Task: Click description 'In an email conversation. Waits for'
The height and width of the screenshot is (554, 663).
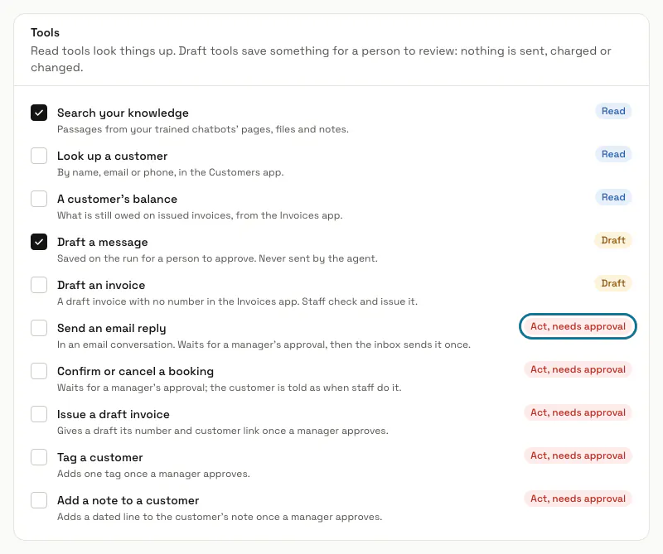Action: click(x=264, y=344)
